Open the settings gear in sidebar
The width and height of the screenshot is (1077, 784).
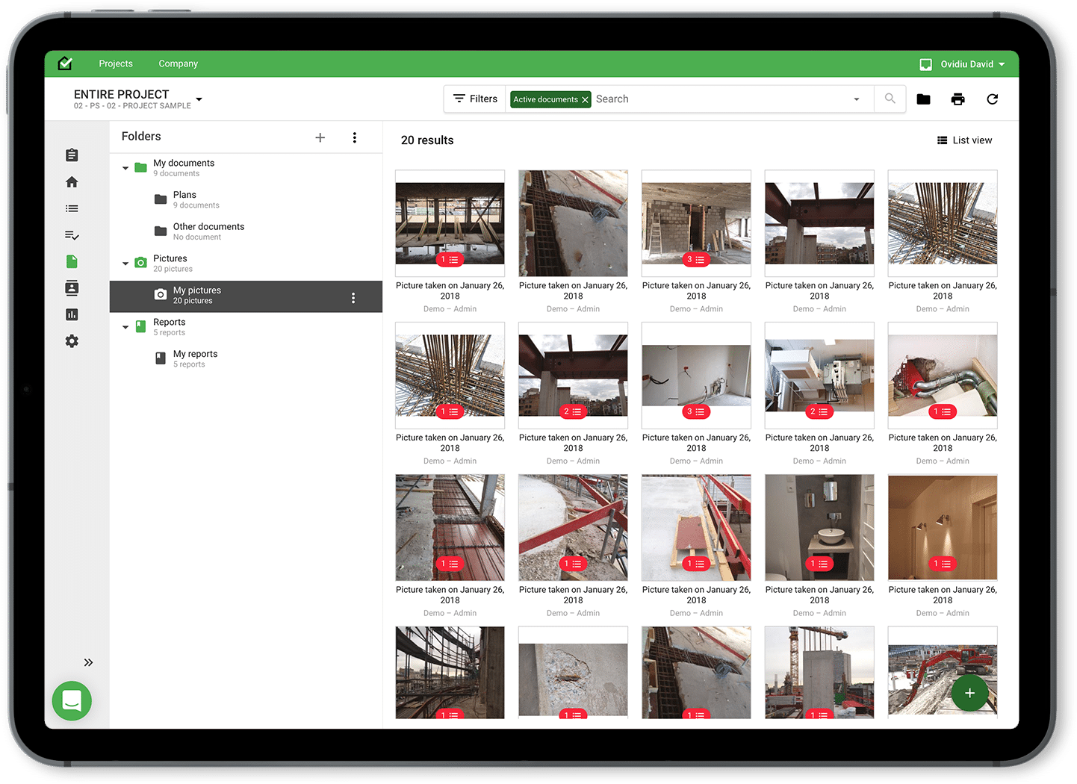[x=72, y=341]
